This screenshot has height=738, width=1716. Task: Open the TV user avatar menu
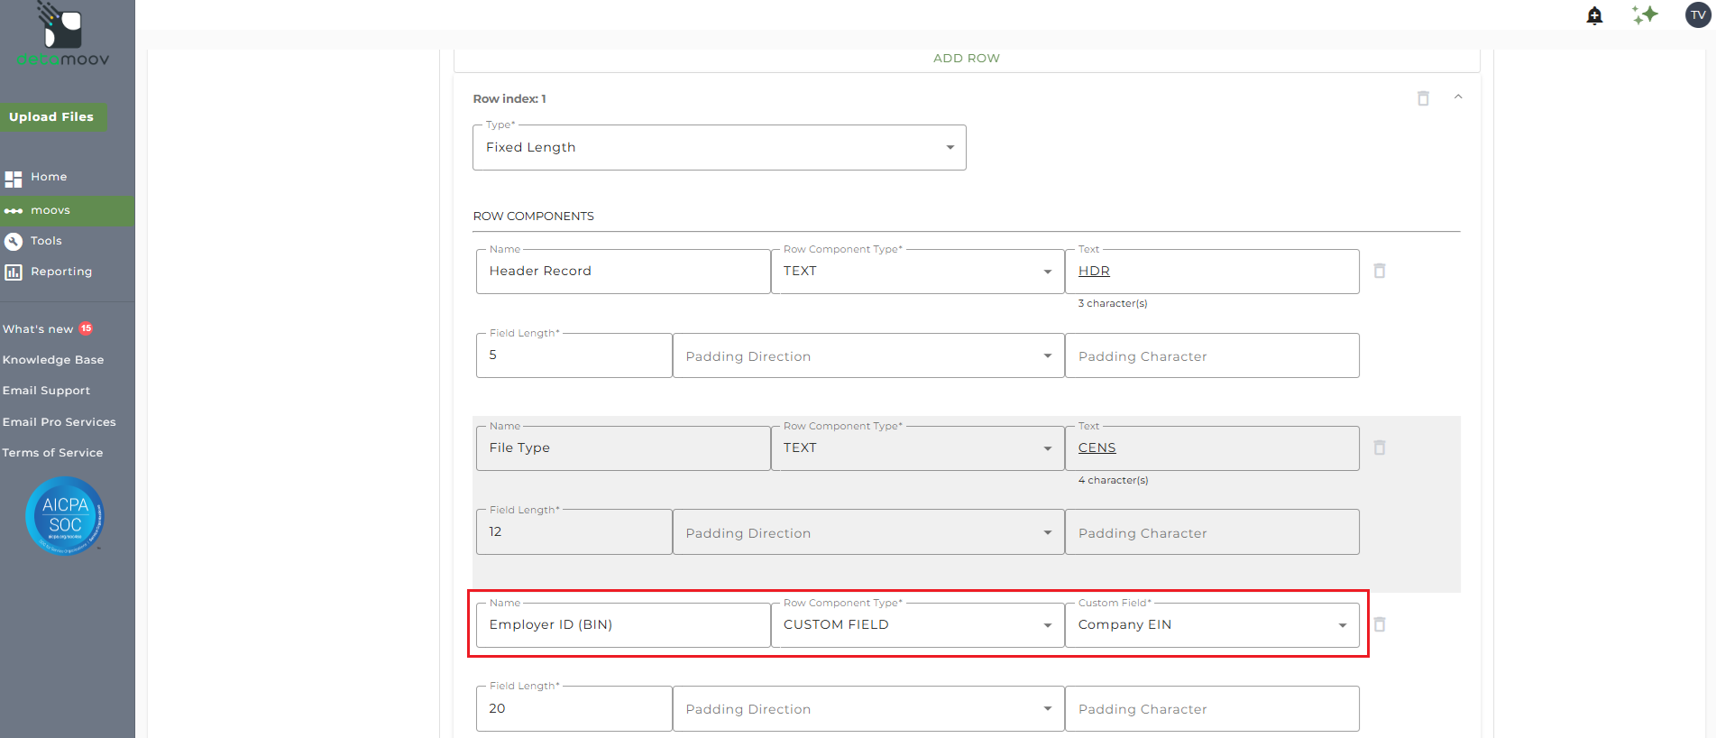click(x=1698, y=14)
